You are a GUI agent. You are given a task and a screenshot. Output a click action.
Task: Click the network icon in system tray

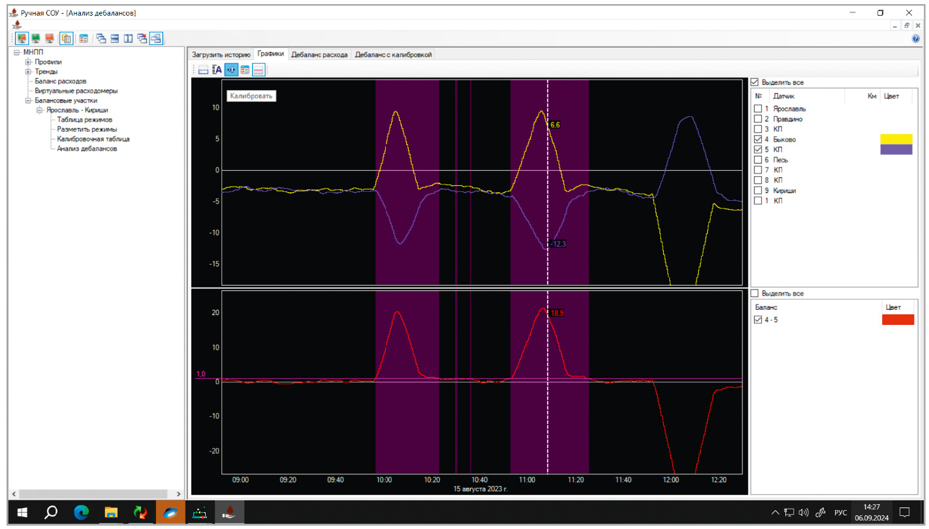click(x=789, y=512)
